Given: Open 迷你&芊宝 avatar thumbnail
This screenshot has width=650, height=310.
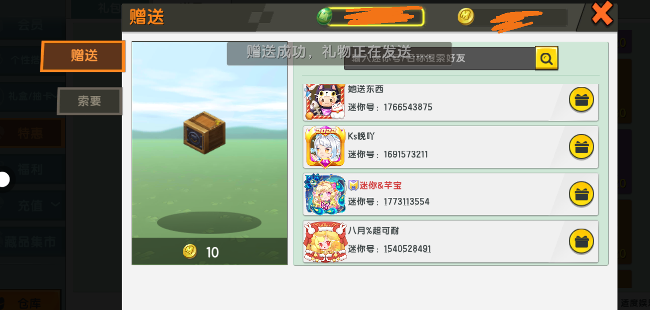Looking at the screenshot, I should tap(326, 194).
